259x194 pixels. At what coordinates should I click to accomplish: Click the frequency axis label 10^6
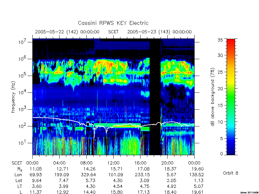coord(22,59)
